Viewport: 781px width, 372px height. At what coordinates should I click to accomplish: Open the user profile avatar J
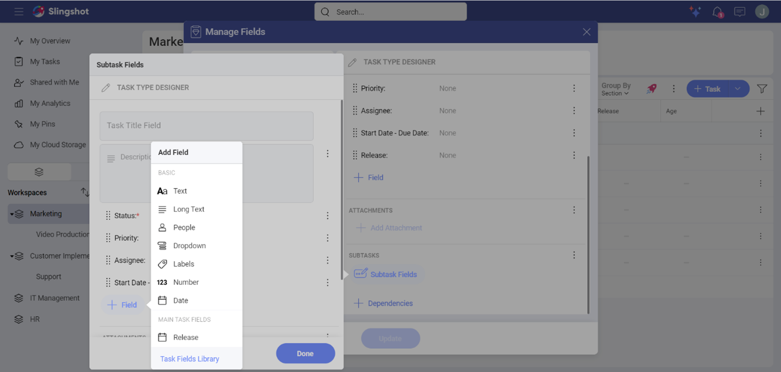762,11
